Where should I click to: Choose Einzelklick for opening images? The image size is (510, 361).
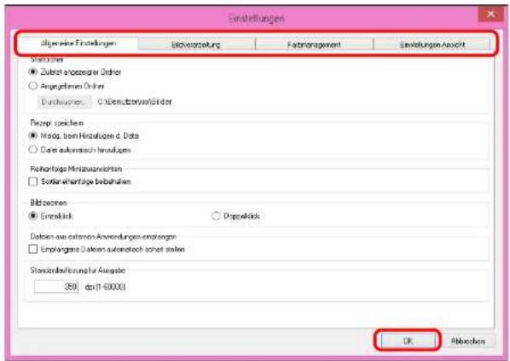[x=33, y=216]
